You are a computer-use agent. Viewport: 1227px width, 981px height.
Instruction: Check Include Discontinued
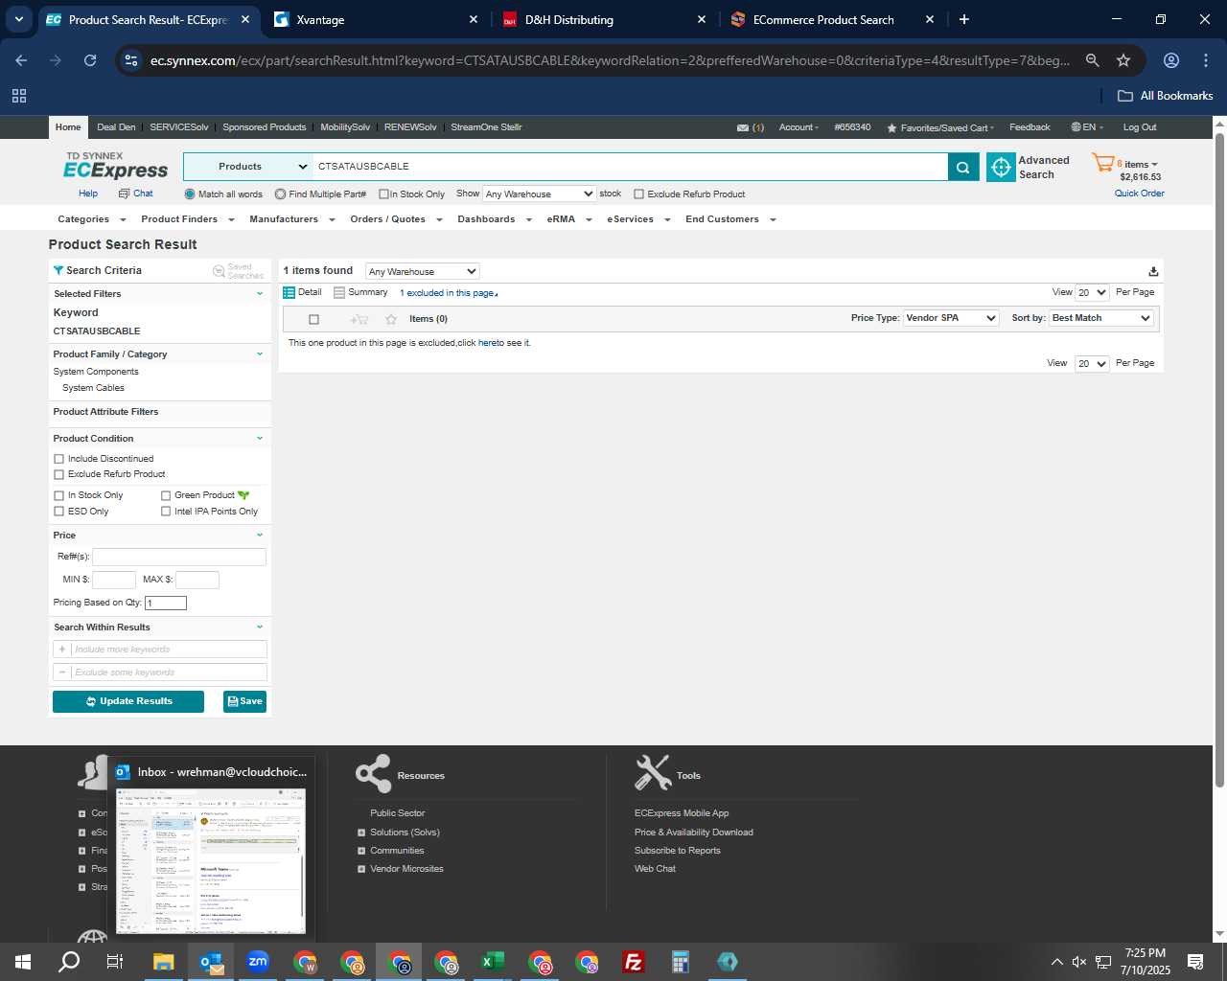(x=59, y=459)
